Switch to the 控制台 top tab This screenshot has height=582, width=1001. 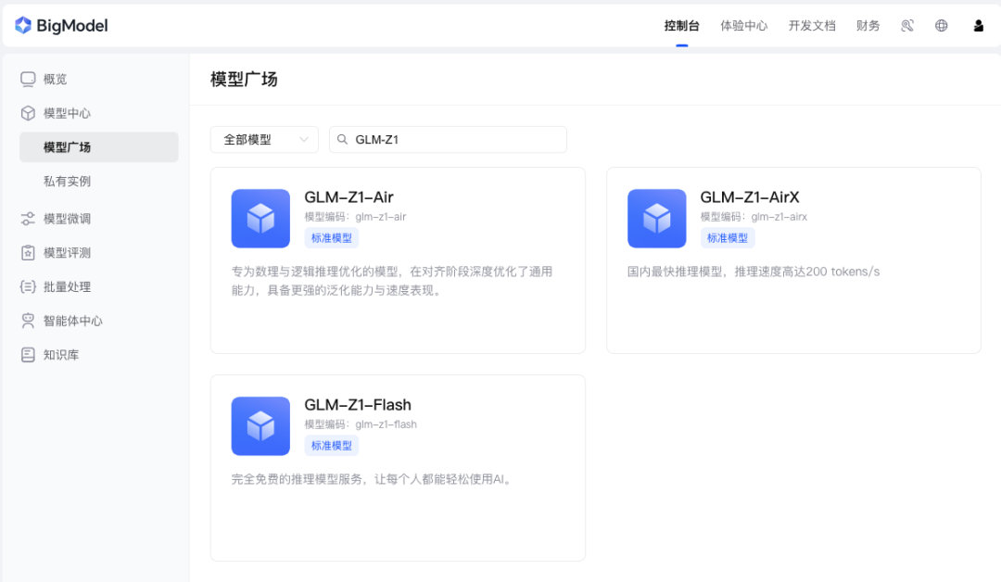682,26
